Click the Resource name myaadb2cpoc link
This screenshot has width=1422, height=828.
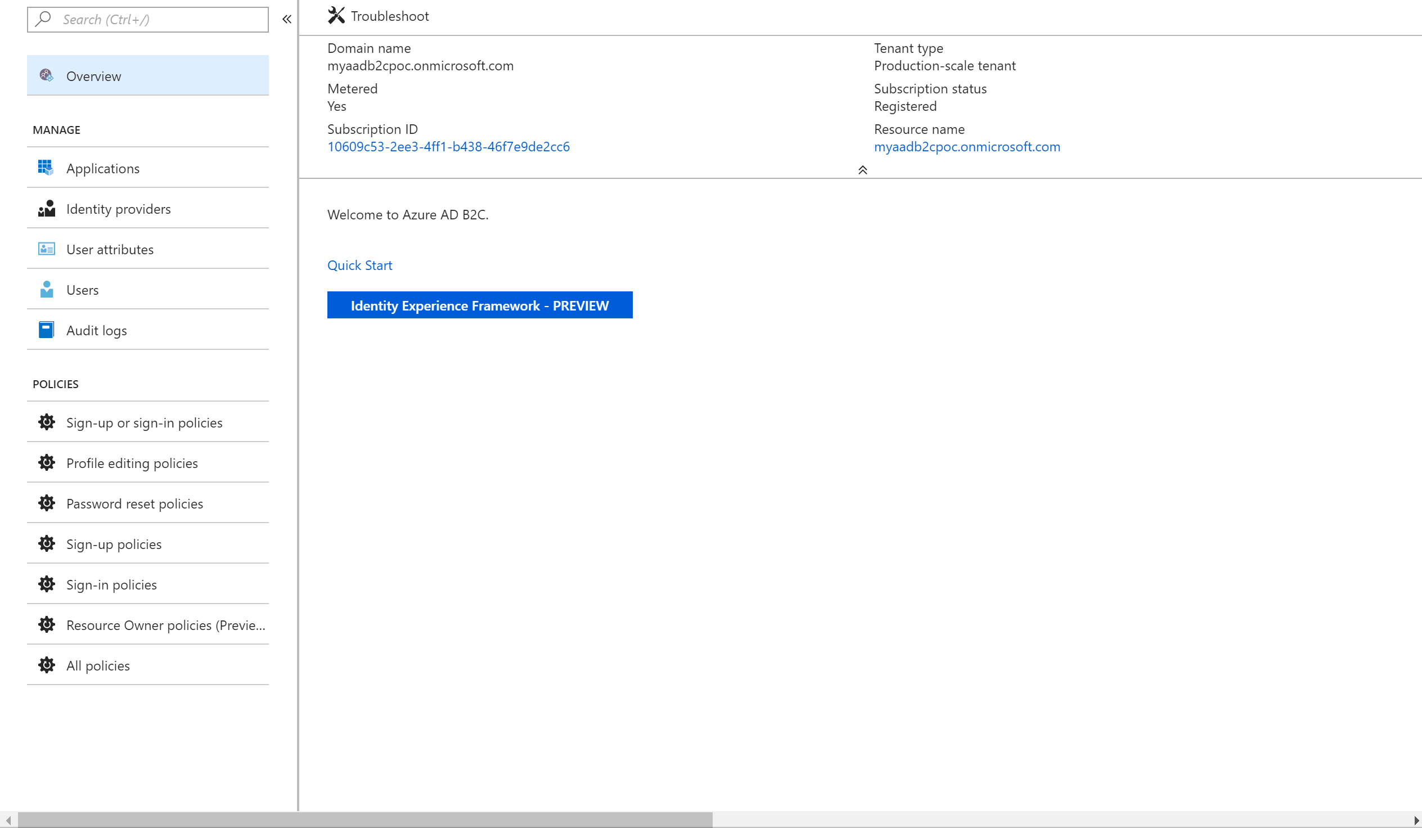(966, 147)
